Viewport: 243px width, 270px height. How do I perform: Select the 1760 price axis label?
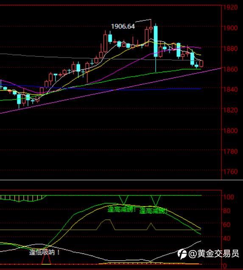click(231, 172)
